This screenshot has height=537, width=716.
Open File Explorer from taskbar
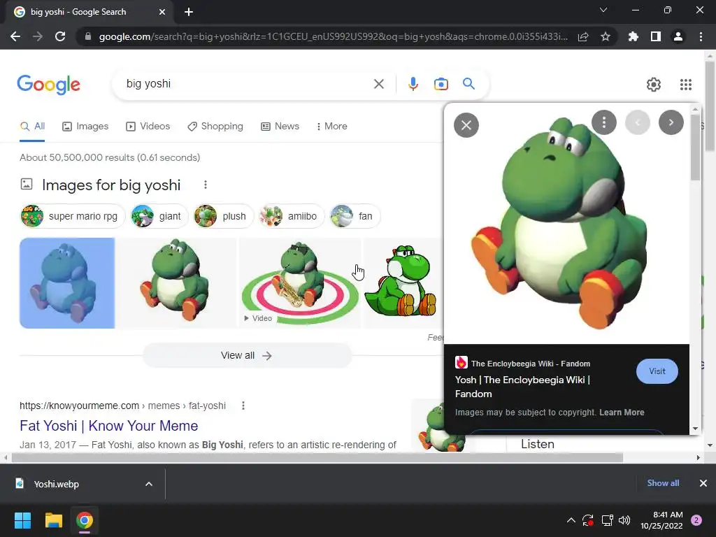tap(53, 520)
